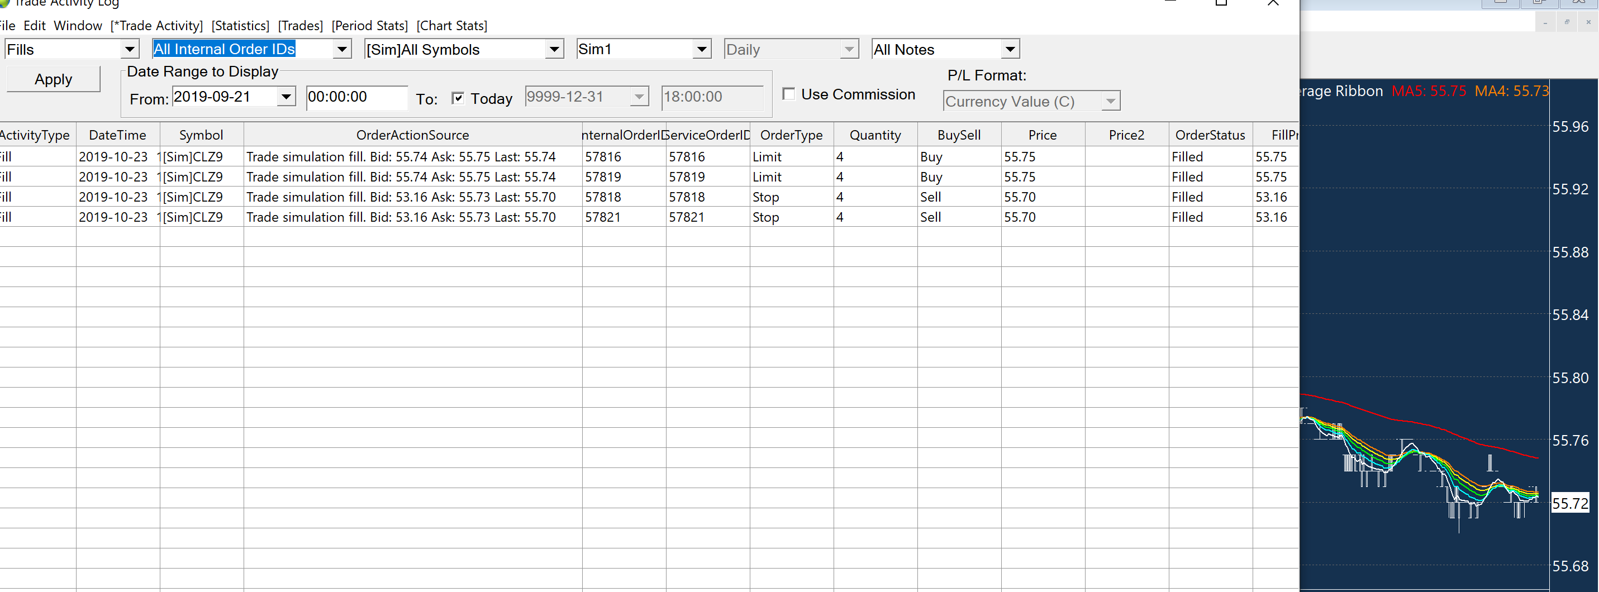
Task: Click the Price column header
Action: pos(1043,135)
